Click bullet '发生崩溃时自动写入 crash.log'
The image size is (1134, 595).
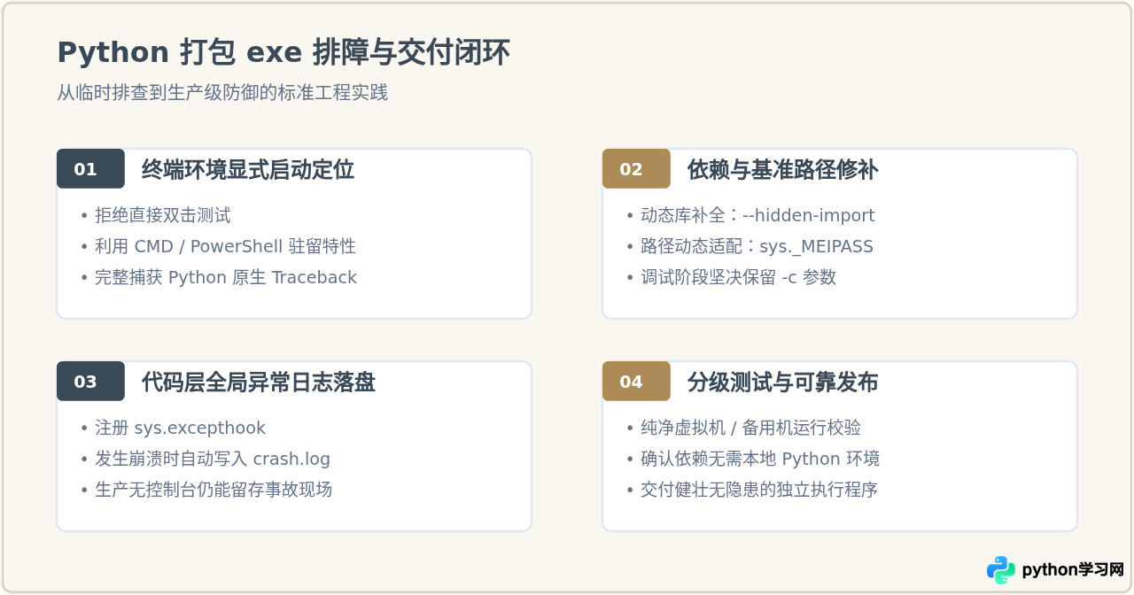point(213,459)
